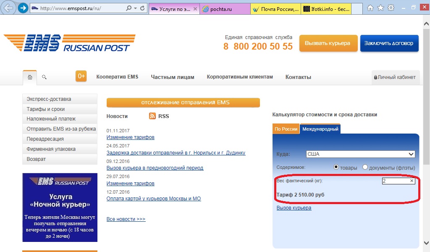Select the документы (флэты) radio button
The width and height of the screenshot is (430, 252).
tap(365, 167)
